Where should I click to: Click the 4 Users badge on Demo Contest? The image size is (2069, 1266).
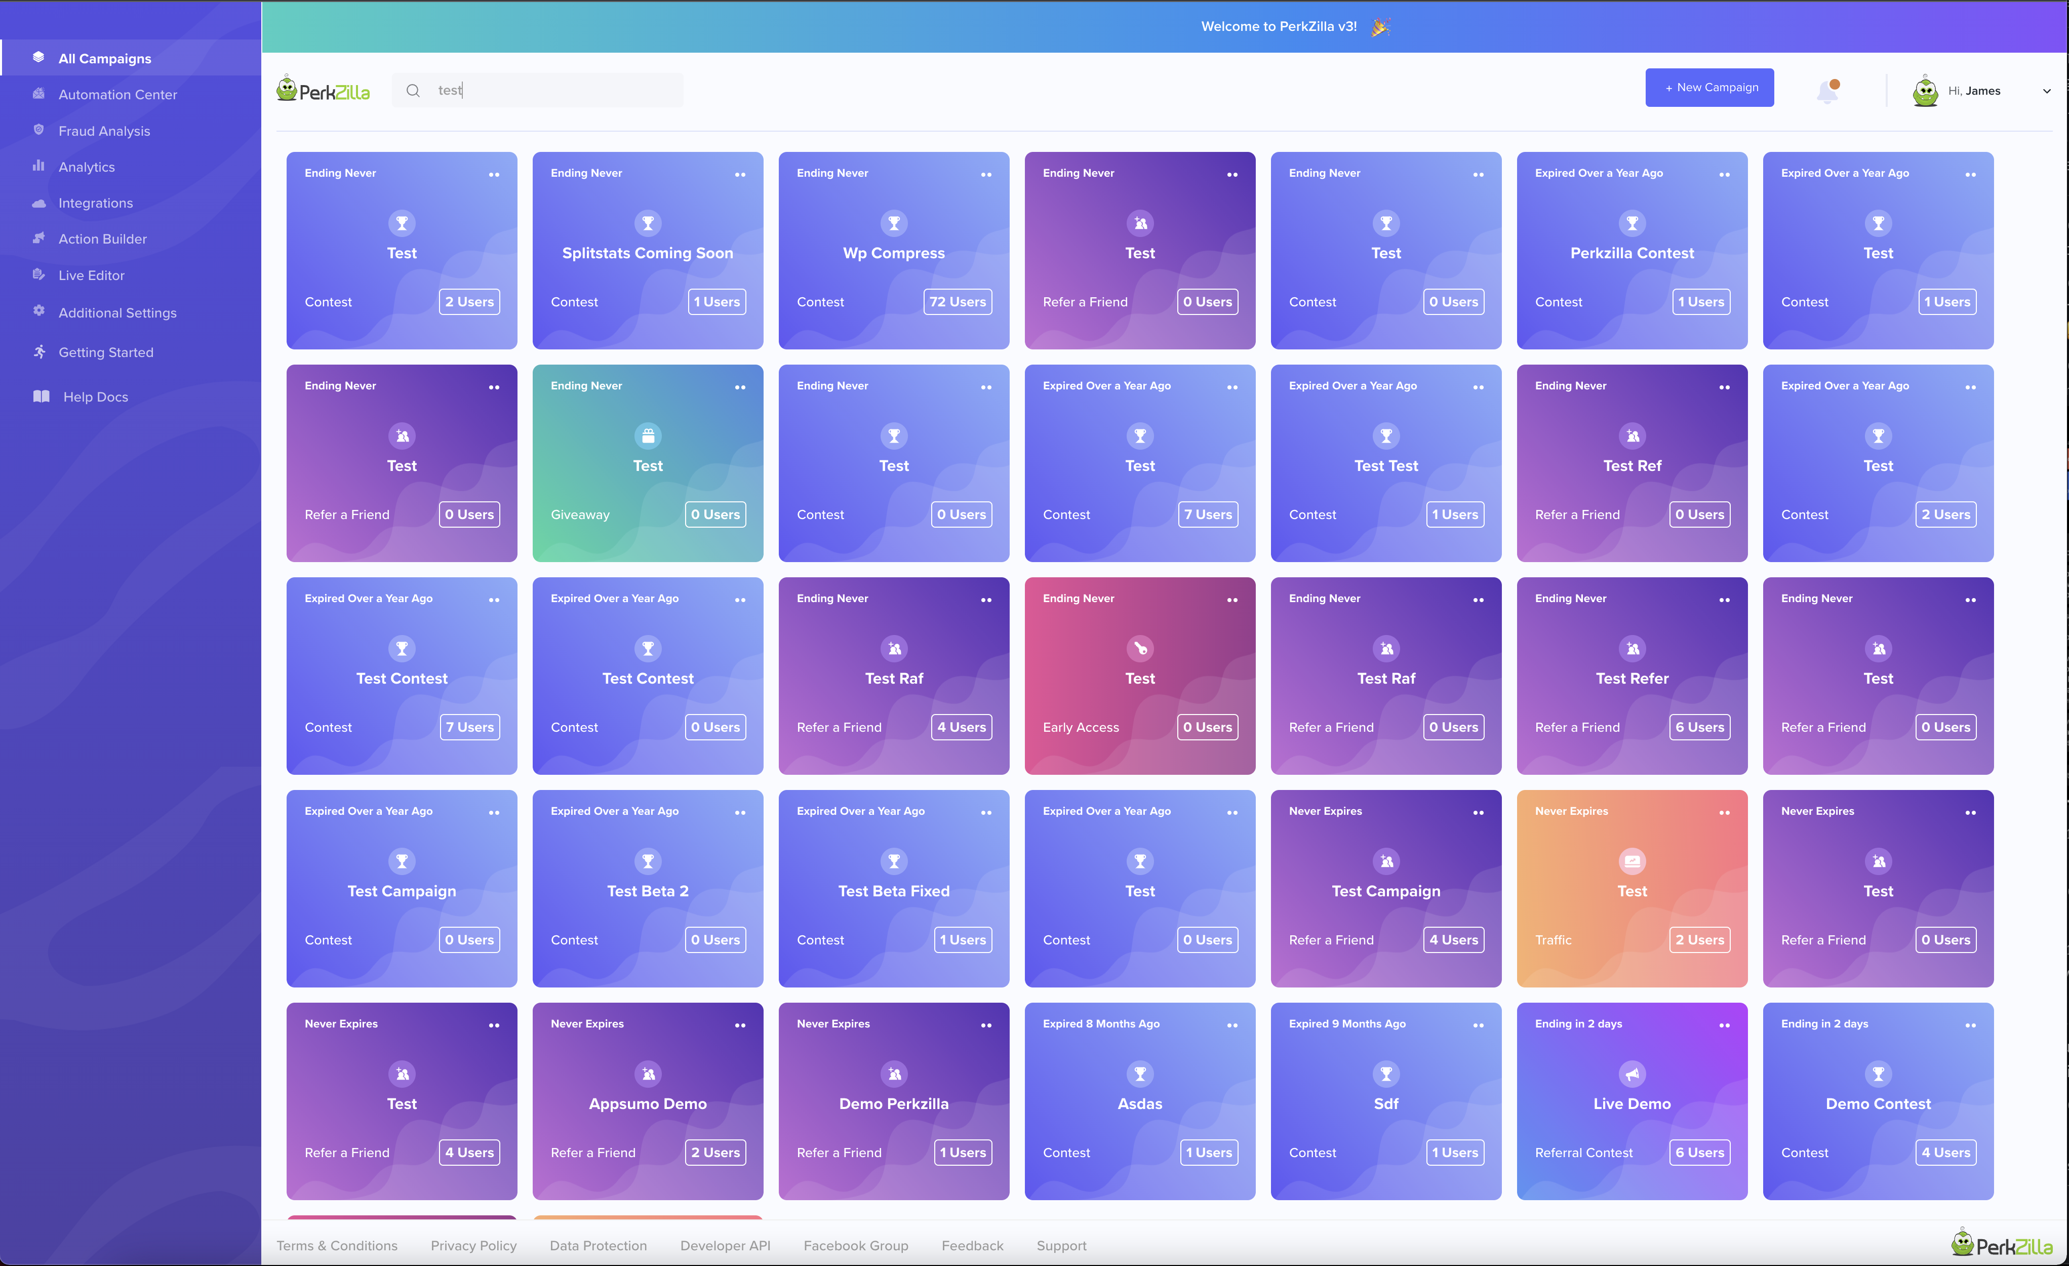coord(1945,1153)
